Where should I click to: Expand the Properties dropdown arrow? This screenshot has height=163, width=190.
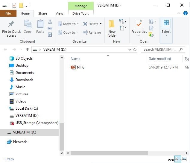coord(139,35)
